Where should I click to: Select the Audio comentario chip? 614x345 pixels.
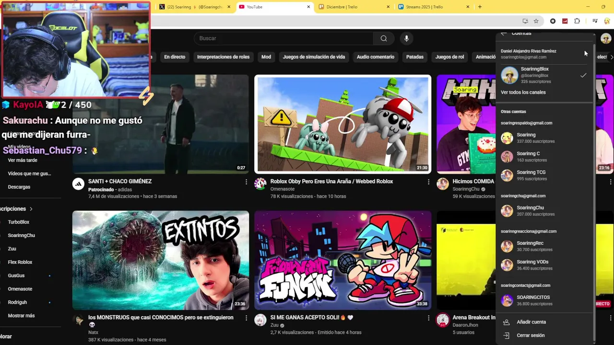pos(376,57)
